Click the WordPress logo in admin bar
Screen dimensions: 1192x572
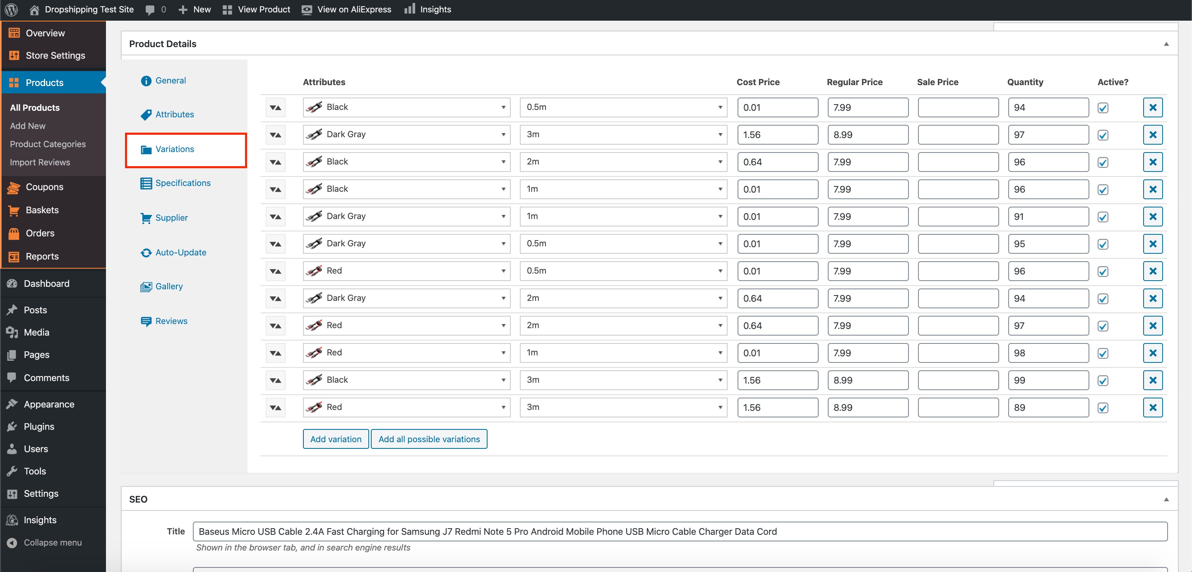pyautogui.click(x=11, y=9)
